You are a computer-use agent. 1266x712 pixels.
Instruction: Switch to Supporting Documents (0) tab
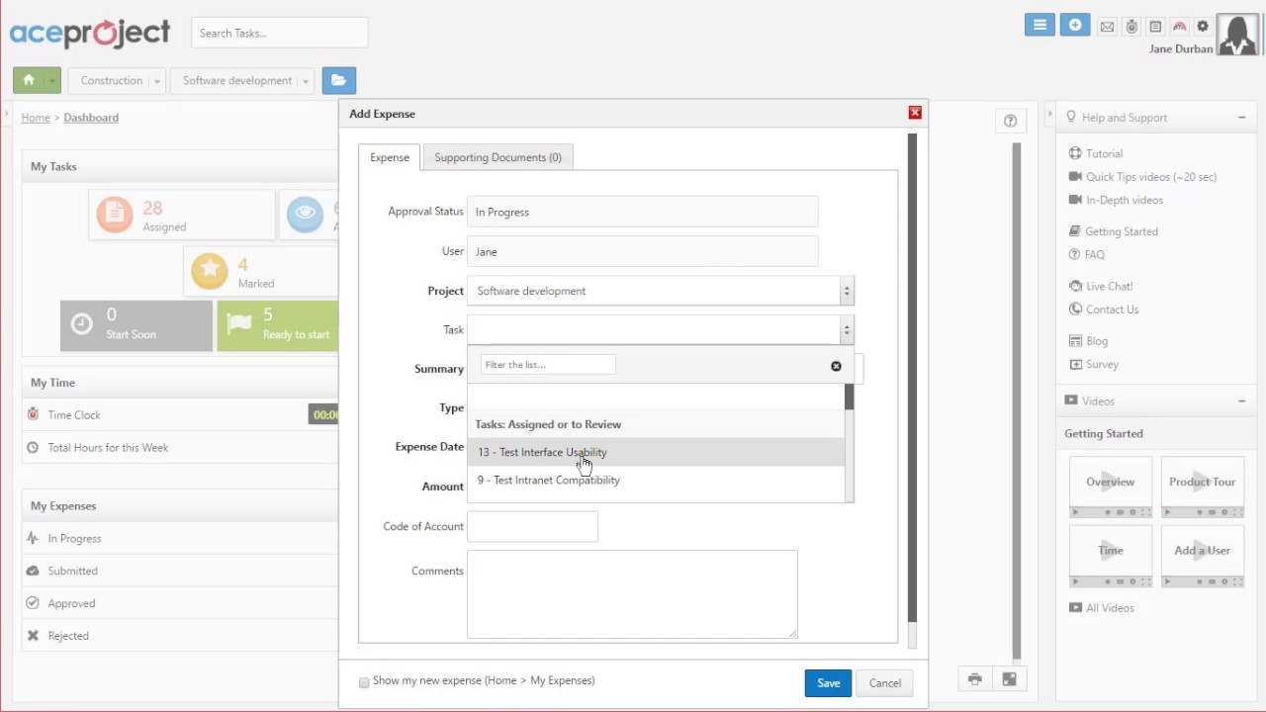click(497, 157)
